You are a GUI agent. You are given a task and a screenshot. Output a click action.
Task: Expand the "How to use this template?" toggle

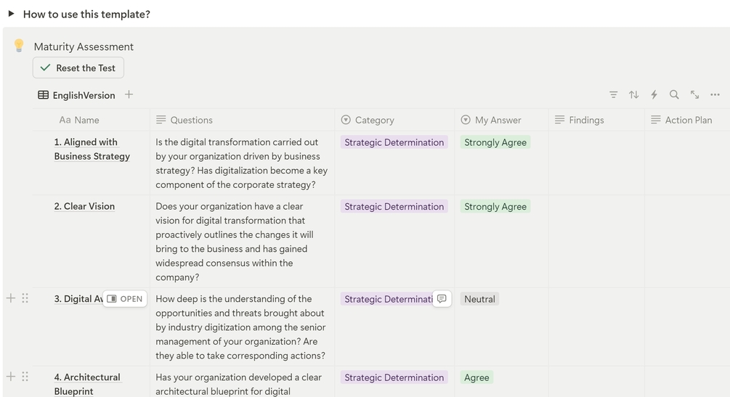pyautogui.click(x=11, y=14)
